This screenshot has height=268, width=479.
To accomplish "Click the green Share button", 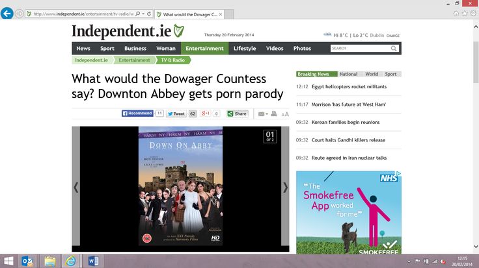I will pyautogui.click(x=238, y=114).
